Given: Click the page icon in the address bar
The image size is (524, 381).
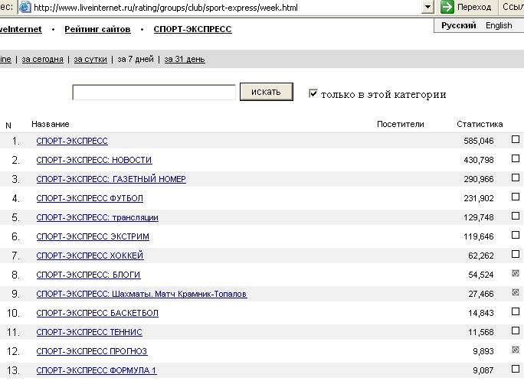Looking at the screenshot, I should coord(25,7).
